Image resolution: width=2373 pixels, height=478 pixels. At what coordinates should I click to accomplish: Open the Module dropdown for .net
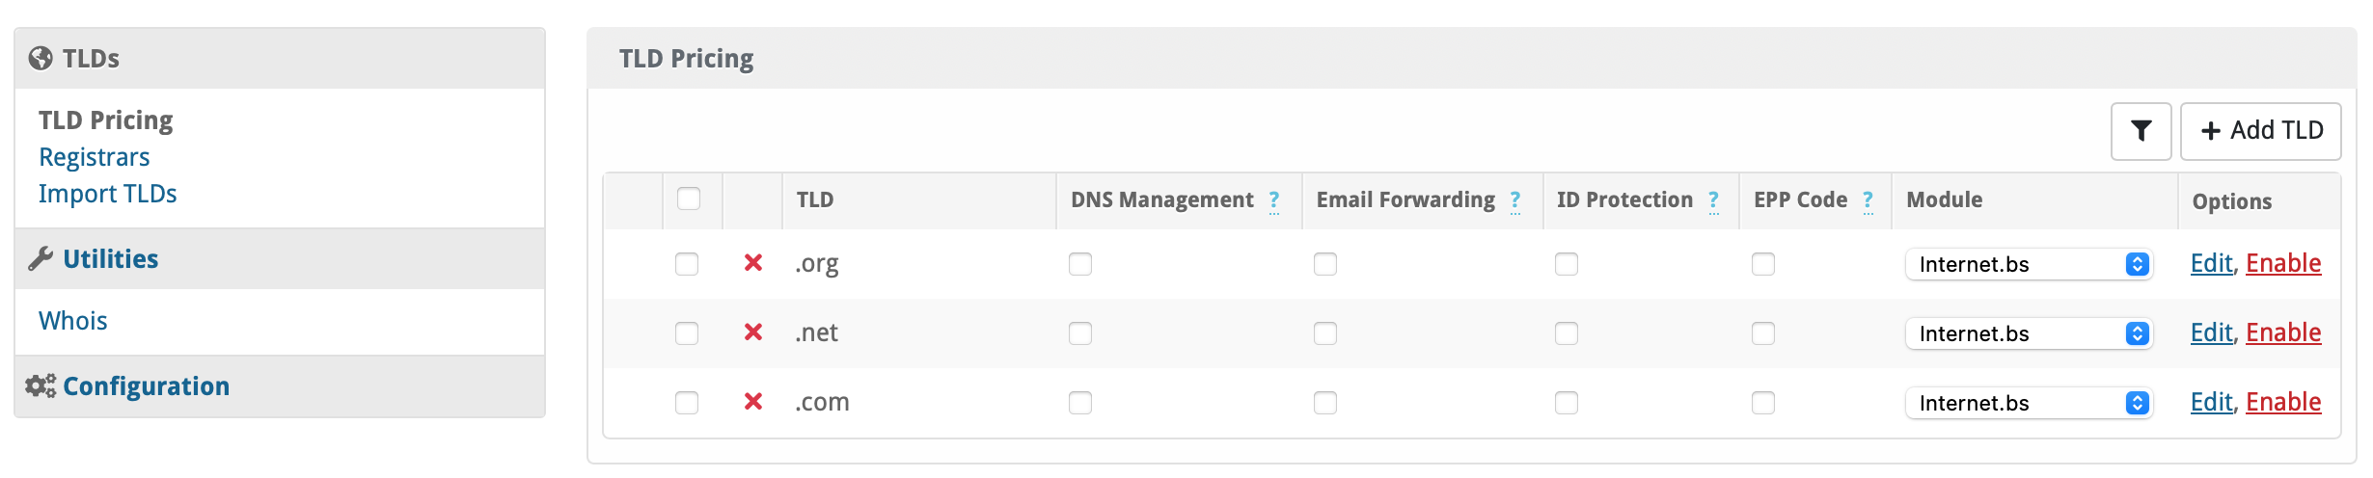pos(2029,333)
